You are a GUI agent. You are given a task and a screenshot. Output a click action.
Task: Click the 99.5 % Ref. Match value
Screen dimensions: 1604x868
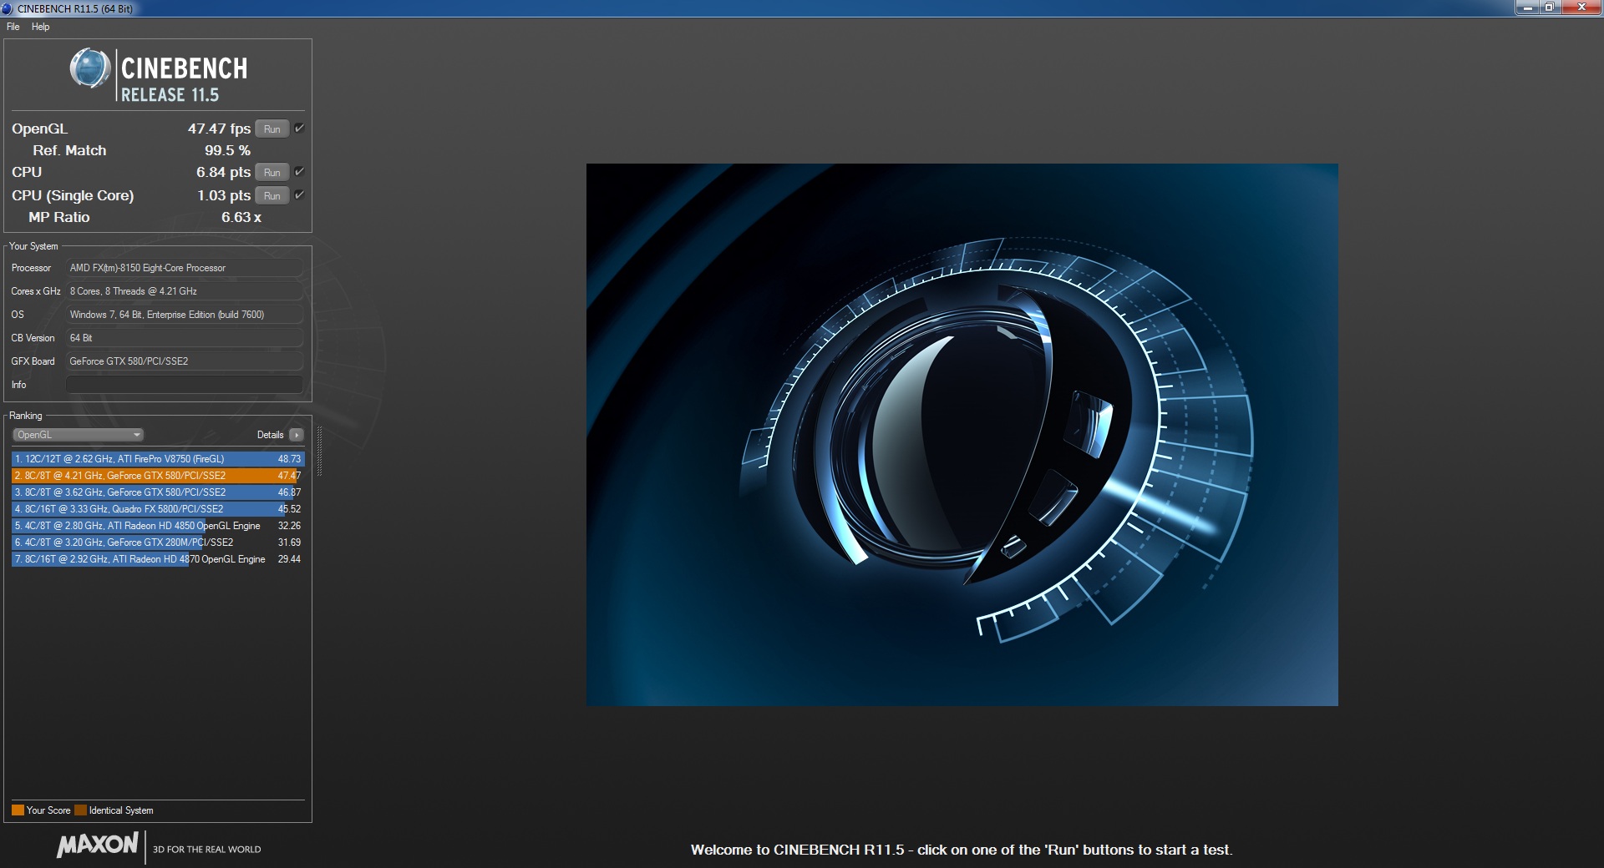tap(227, 150)
